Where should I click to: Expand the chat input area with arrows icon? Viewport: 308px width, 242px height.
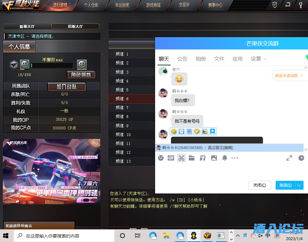click(289, 158)
